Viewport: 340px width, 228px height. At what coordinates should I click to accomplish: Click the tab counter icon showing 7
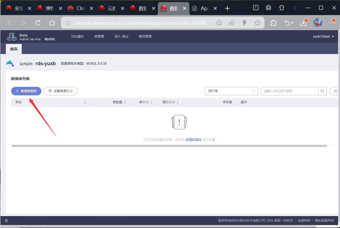(x=255, y=8)
